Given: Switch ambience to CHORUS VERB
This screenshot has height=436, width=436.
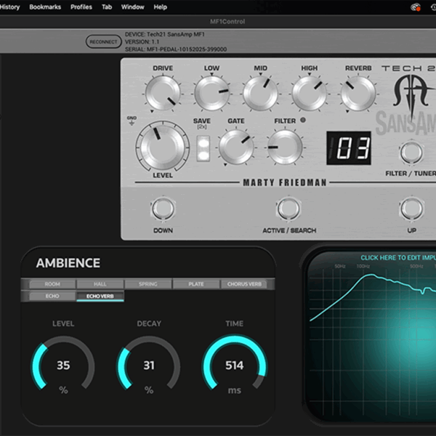Looking at the screenshot, I should [x=244, y=284].
